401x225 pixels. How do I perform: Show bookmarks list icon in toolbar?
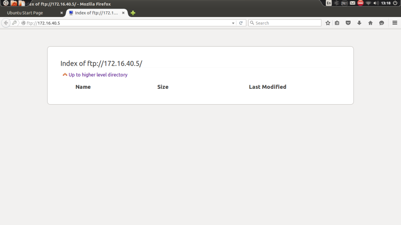[337, 23]
